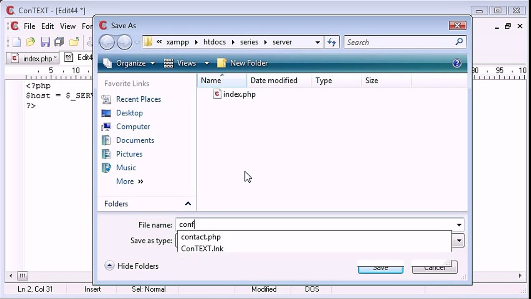Image resolution: width=531 pixels, height=299 pixels.
Task: Sort by the Type column header
Action: pyautogui.click(x=337, y=81)
